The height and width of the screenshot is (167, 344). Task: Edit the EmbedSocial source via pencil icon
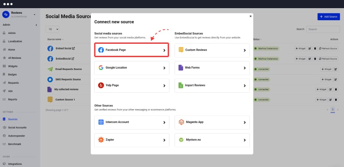[x=310, y=59]
